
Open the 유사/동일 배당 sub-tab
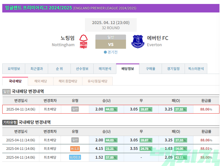[97, 81]
